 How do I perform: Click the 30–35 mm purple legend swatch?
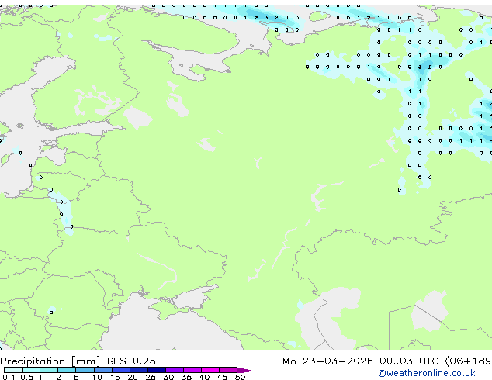(x=175, y=370)
